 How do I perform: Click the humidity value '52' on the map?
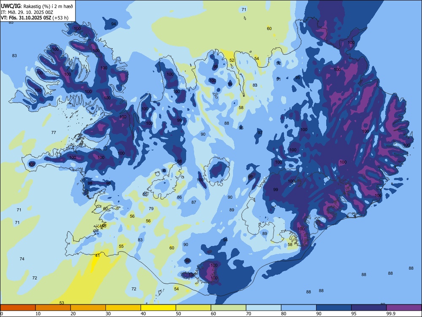pos(232,60)
